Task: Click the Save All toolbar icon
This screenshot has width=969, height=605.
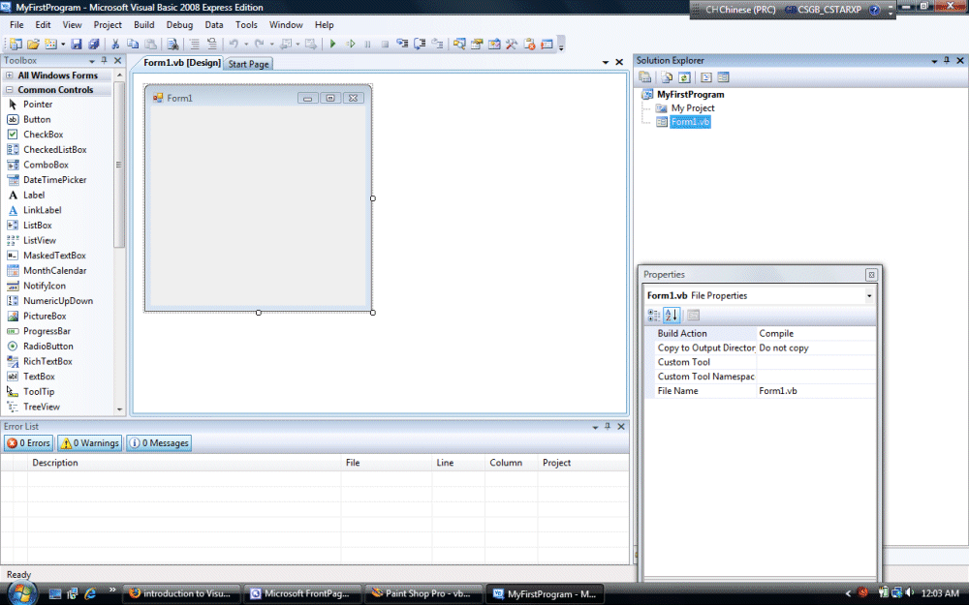Action: (x=93, y=44)
